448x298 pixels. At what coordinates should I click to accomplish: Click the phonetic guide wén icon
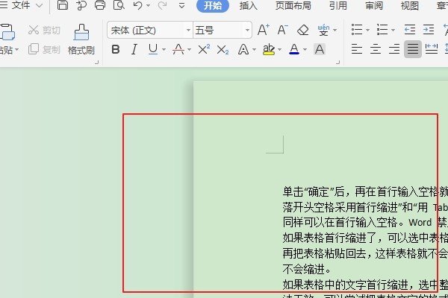(323, 30)
